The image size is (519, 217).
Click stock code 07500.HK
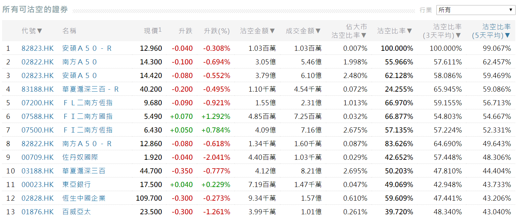pyautogui.click(x=38, y=130)
